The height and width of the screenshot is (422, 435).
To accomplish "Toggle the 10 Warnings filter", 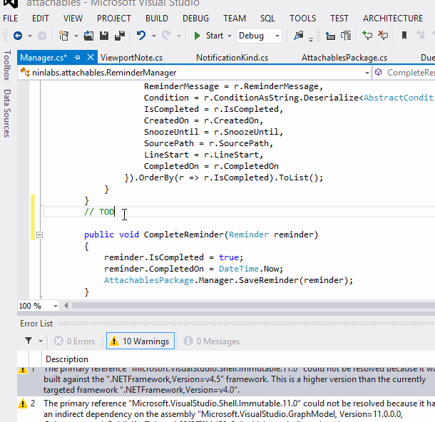I will click(x=140, y=341).
